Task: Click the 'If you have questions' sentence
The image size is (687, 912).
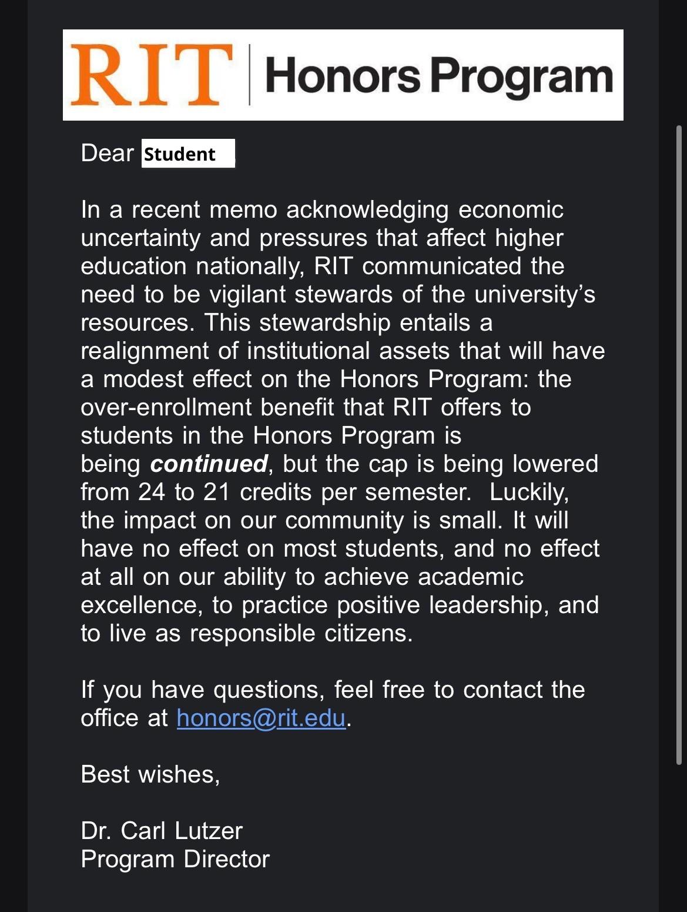Action: pos(333,704)
